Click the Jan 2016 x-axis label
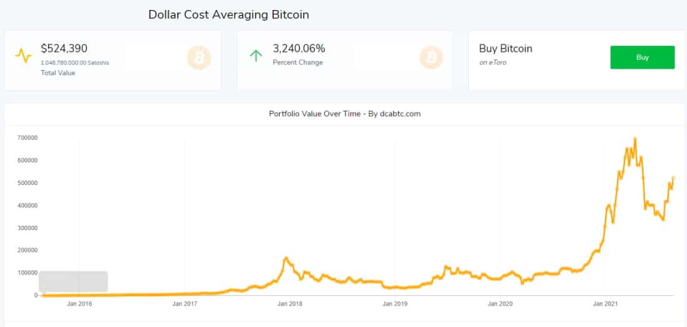Image resolution: width=687 pixels, height=327 pixels. (79, 303)
